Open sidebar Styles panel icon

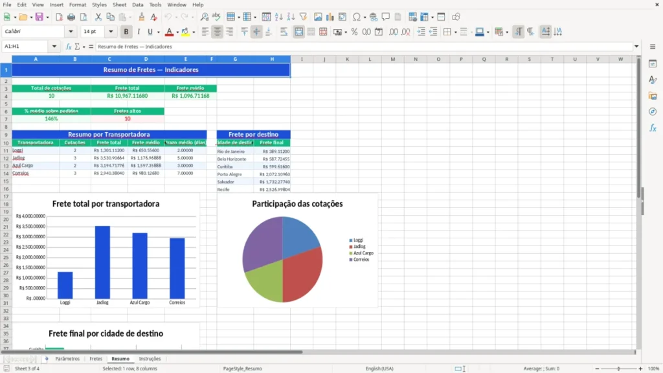coord(653,80)
